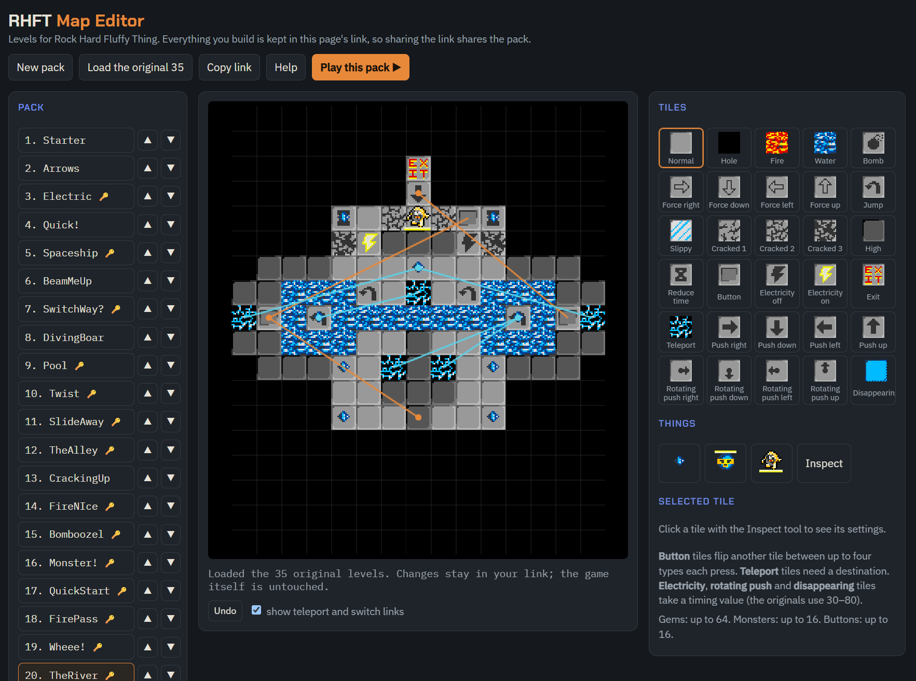Viewport: 916px width, 681px height.
Task: Open the CrackingUp level
Action: (x=76, y=478)
